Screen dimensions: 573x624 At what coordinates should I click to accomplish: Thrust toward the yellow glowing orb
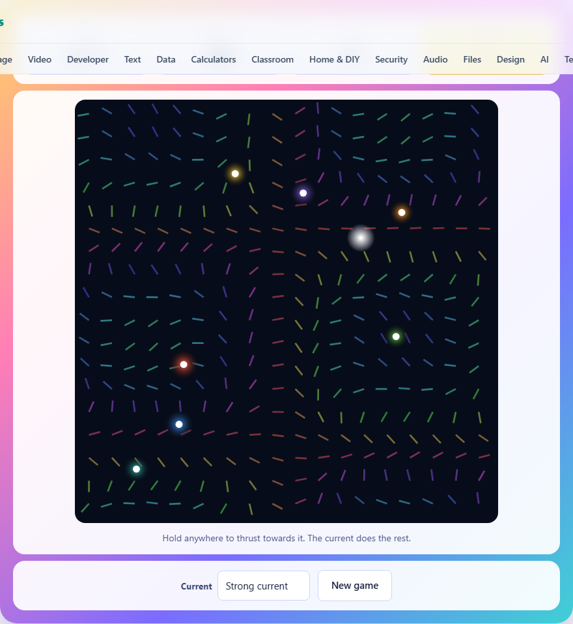235,173
